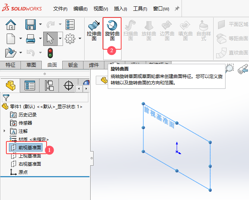249x200 pixels.
Task: Open the 编辑(E) menu
Action: pos(81,9)
